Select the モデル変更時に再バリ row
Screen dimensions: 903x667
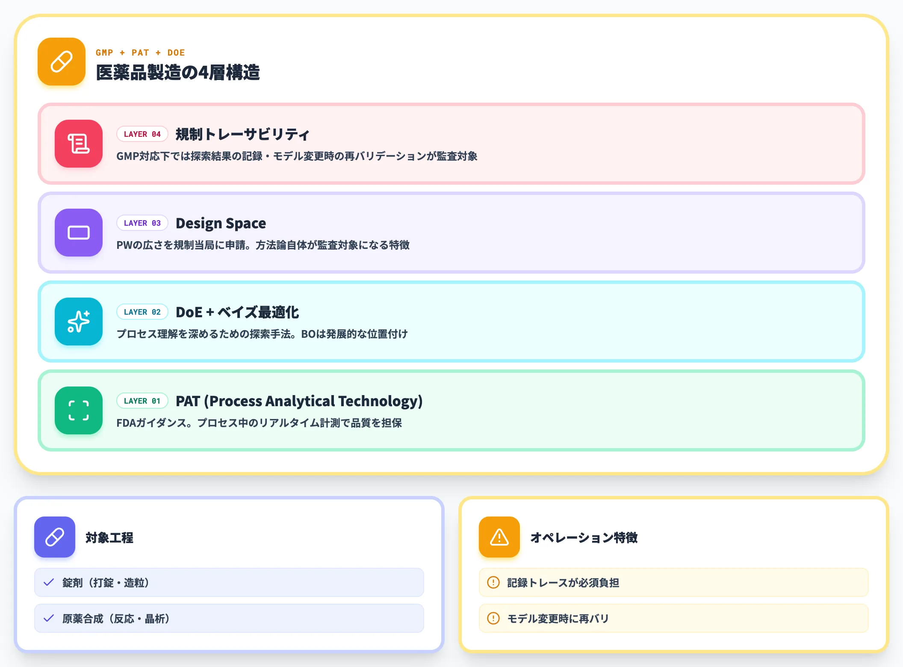point(674,618)
